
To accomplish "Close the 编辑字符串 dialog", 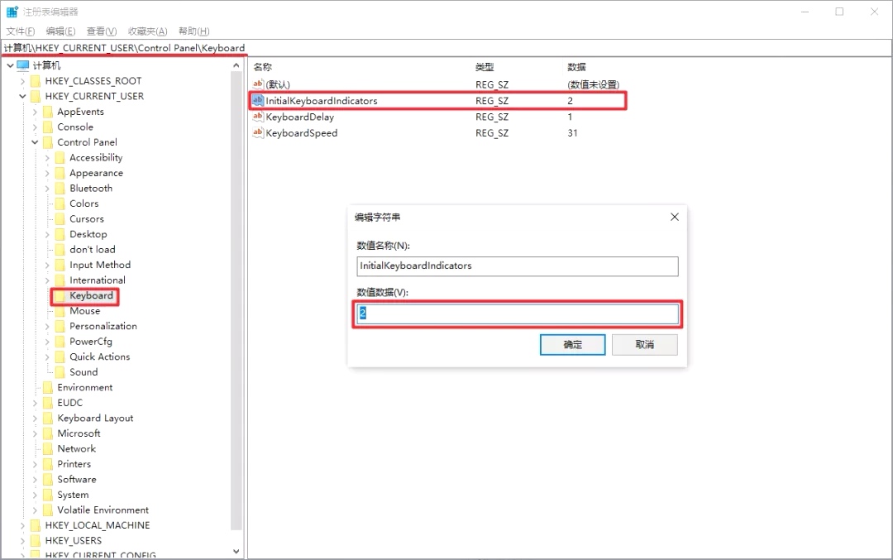I will point(675,217).
